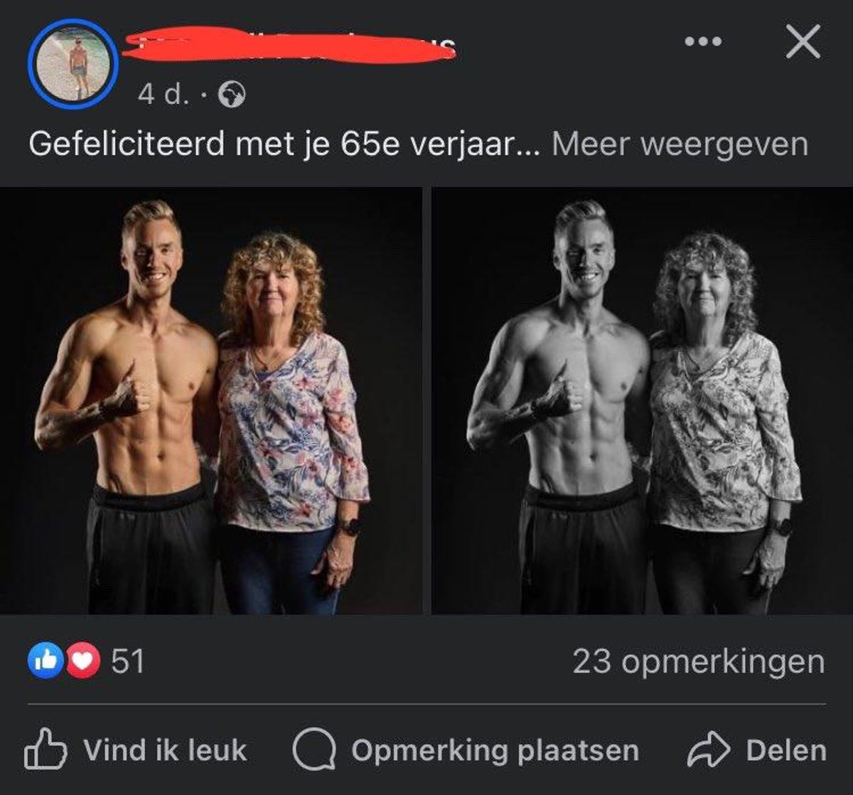View the 23 opmerkingen comments
The image size is (853, 795).
[x=699, y=662]
